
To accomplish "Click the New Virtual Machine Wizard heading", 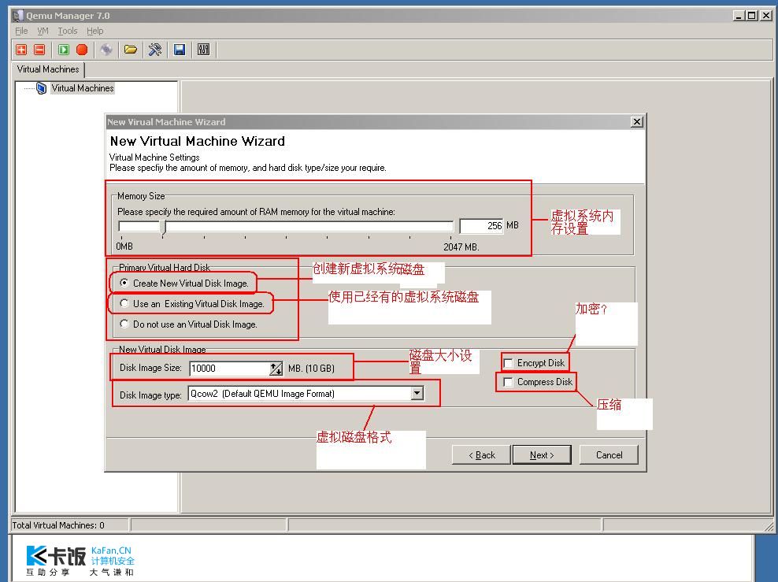I will pos(198,142).
